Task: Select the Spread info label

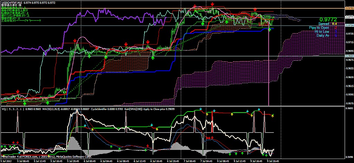Action: (x=323, y=24)
